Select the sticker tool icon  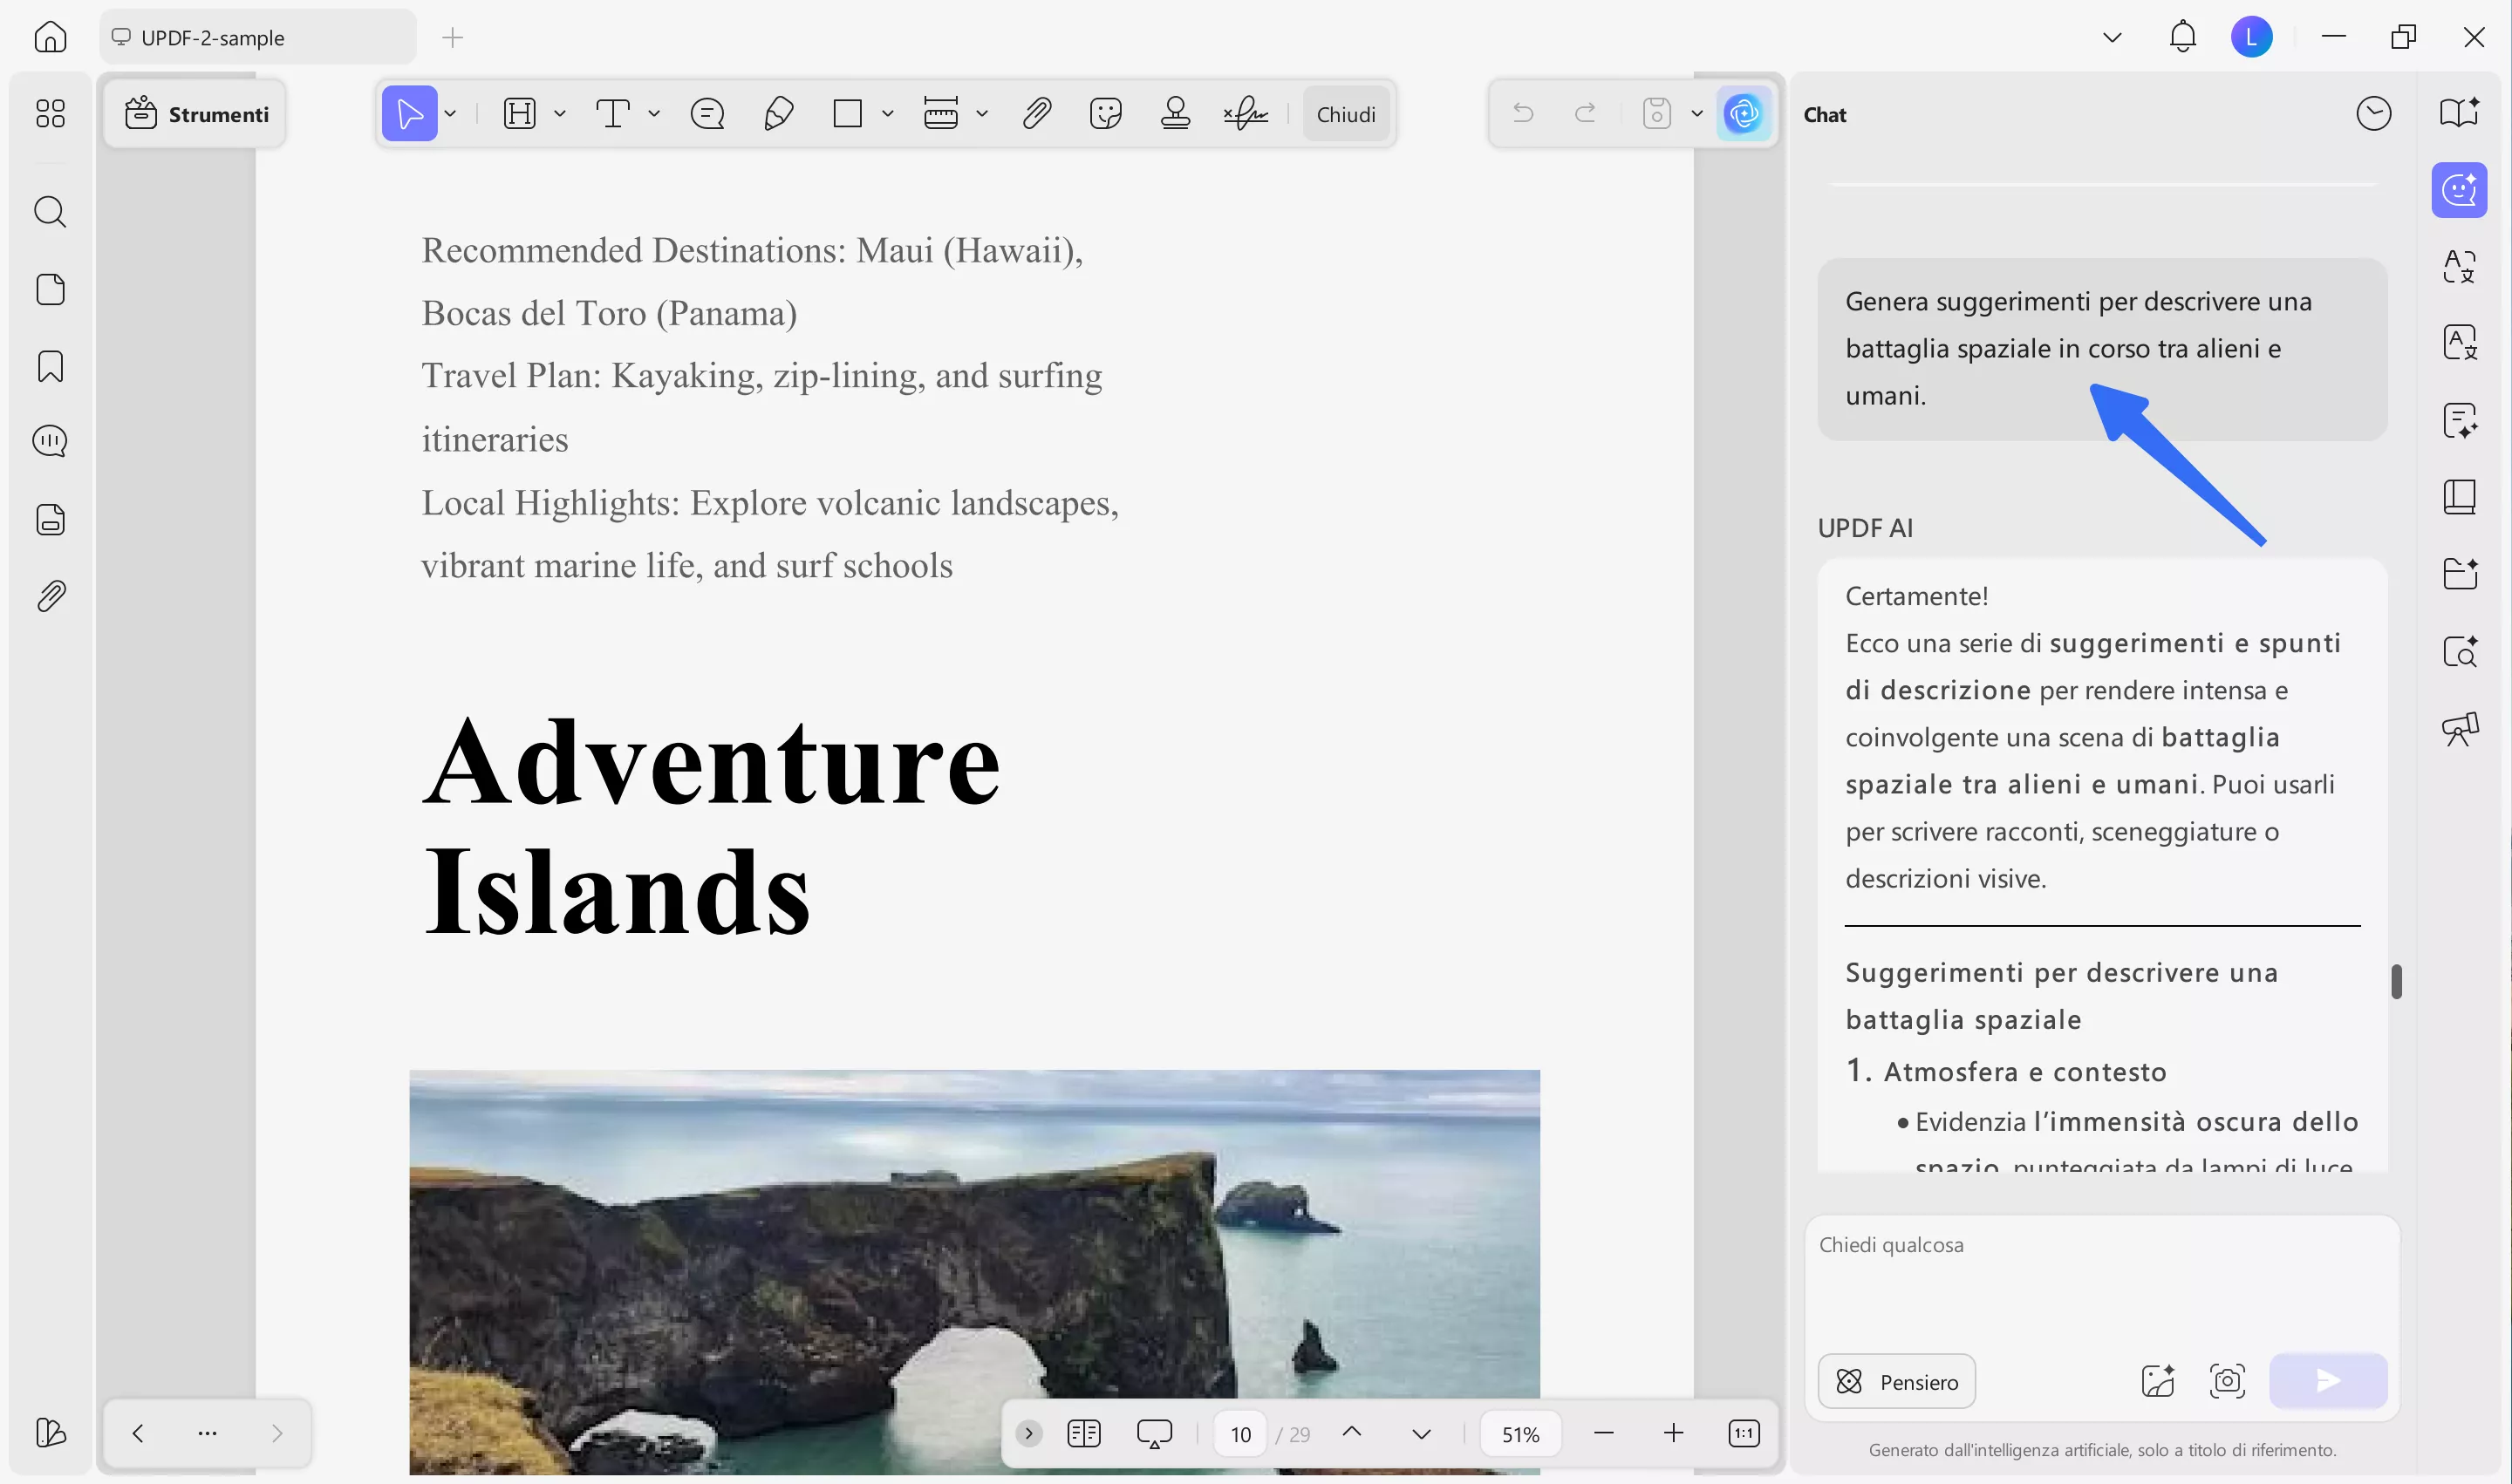(1105, 114)
